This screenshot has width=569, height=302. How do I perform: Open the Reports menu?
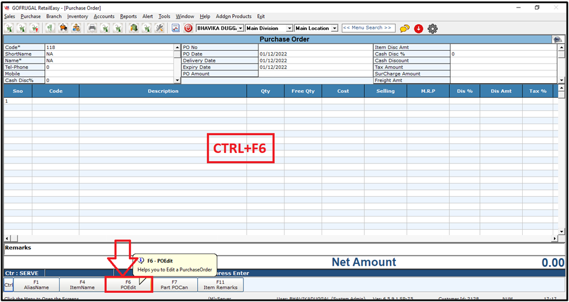click(128, 16)
